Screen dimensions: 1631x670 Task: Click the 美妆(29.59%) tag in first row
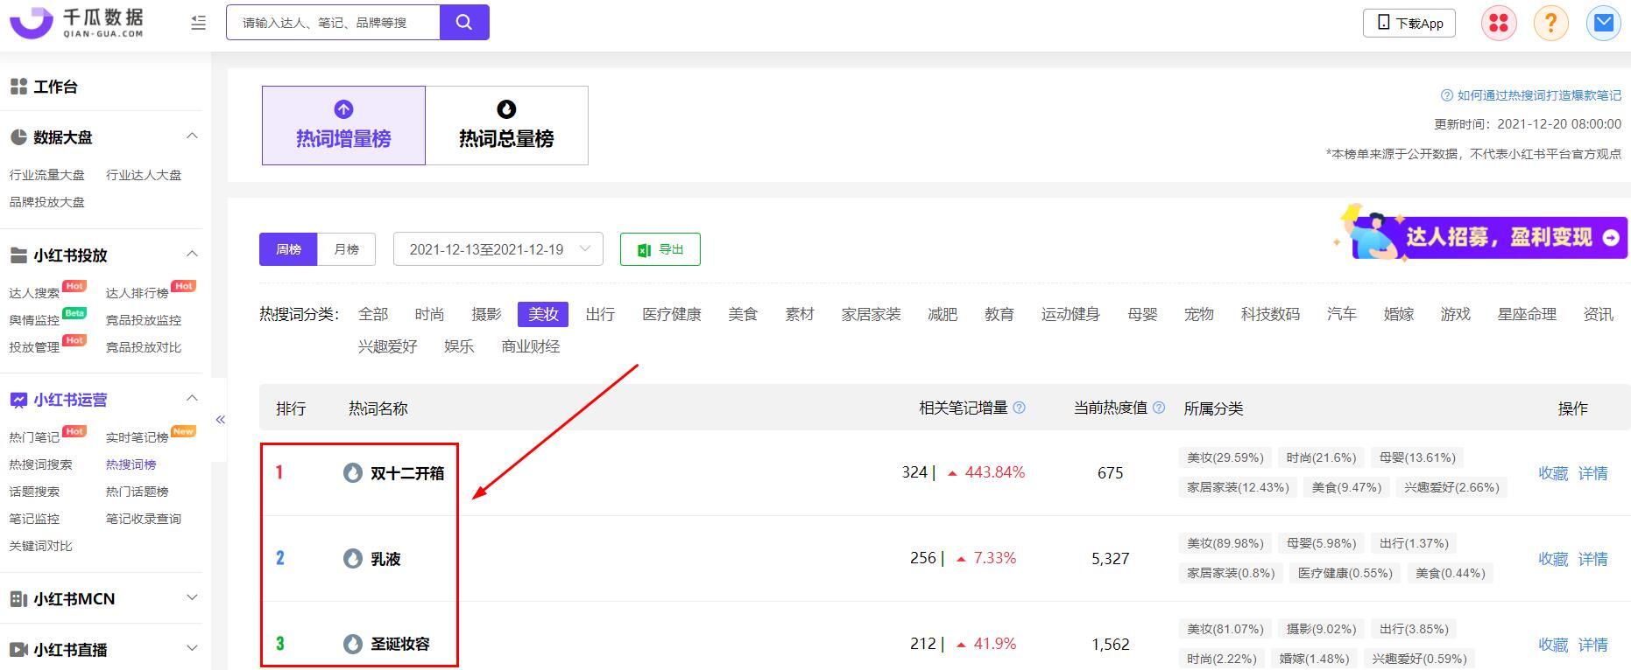[1225, 457]
